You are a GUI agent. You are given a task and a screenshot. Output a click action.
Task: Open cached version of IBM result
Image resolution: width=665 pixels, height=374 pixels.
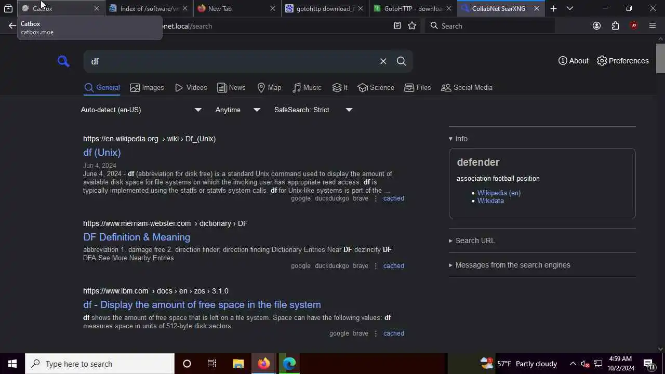(394, 333)
